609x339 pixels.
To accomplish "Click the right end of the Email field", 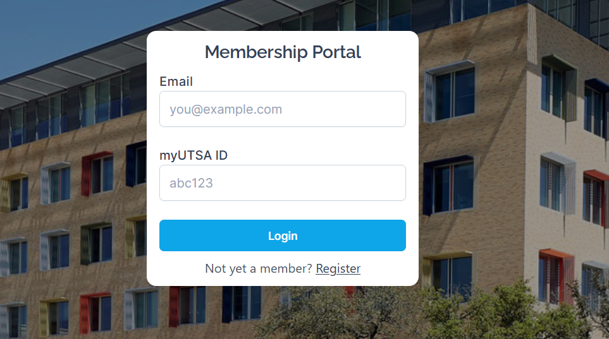I will tap(395, 109).
